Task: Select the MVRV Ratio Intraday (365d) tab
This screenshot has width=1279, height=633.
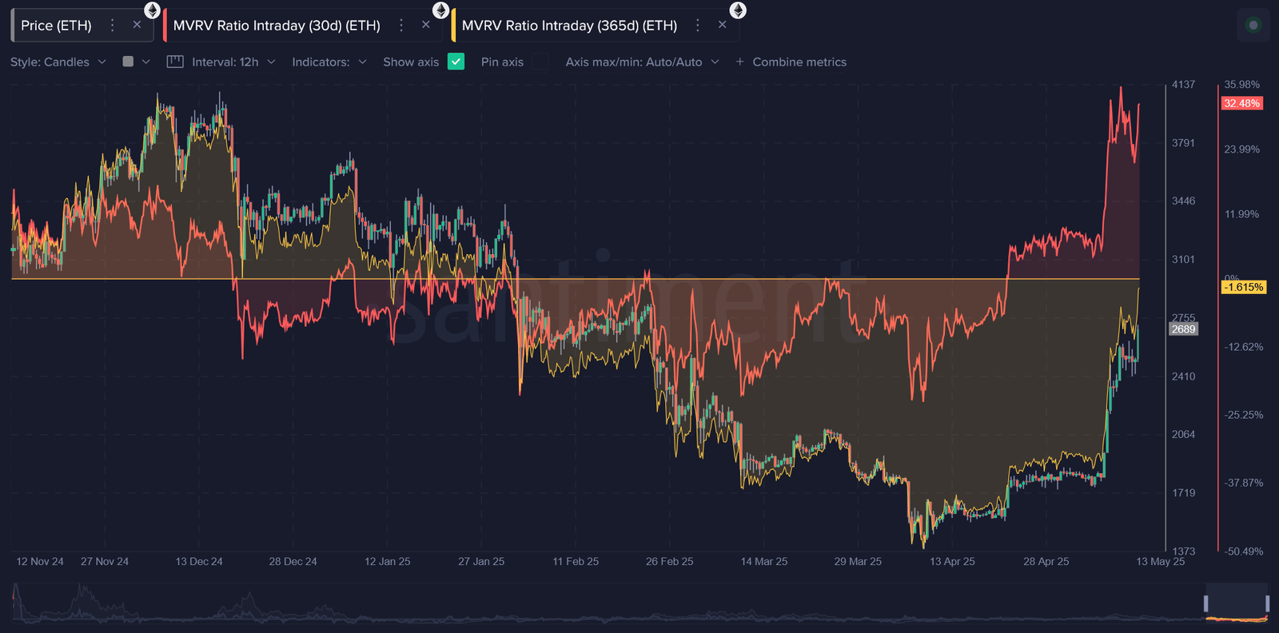Action: [569, 26]
